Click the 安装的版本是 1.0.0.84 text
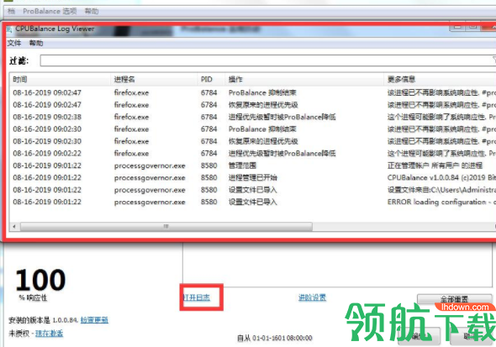The image size is (496, 347). (43, 320)
